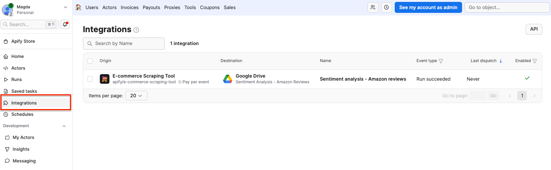Screen dimensions: 551x170
Task: Click the Enabled column filter icon
Action: pyautogui.click(x=535, y=61)
